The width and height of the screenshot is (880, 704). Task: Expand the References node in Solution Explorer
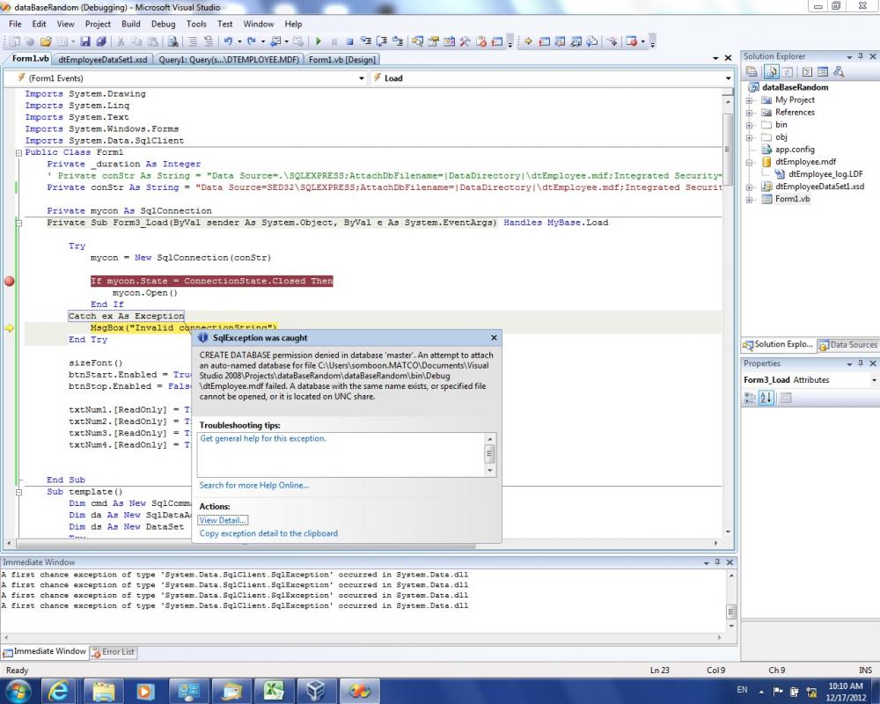click(750, 113)
